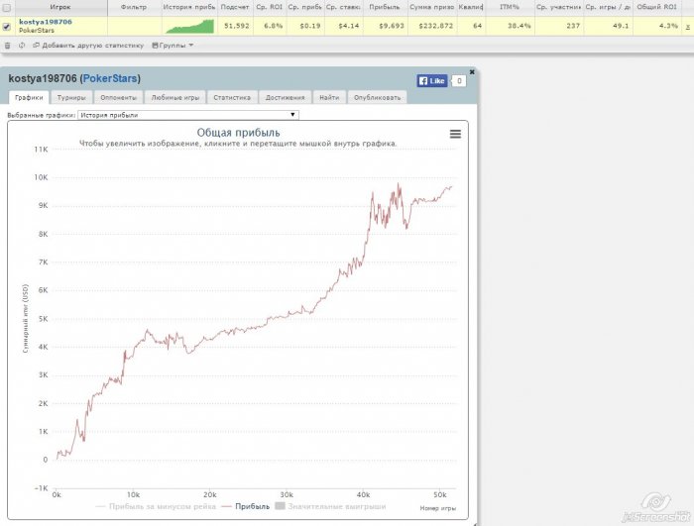Click the Facebook Like button
This screenshot has width=694, height=526.
coord(432,80)
